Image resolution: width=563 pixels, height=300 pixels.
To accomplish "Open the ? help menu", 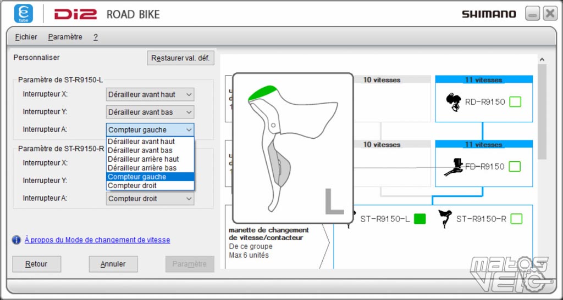I will (x=96, y=37).
